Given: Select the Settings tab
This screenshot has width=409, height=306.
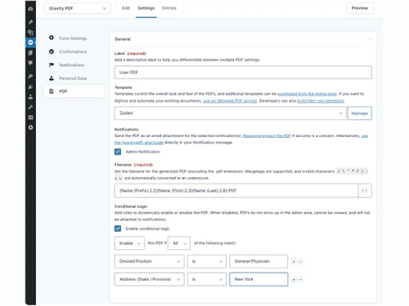Looking at the screenshot, I should (146, 8).
